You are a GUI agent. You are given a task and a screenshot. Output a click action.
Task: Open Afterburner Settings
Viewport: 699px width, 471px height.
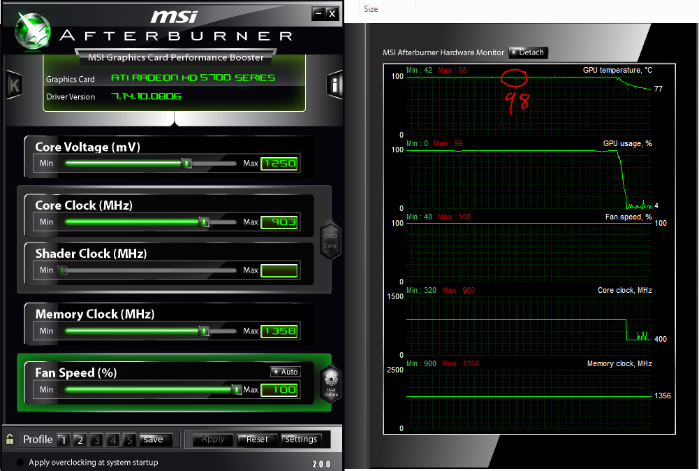click(x=301, y=440)
